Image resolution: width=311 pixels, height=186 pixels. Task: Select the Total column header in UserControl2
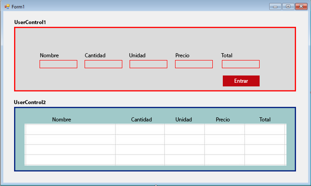coord(265,120)
